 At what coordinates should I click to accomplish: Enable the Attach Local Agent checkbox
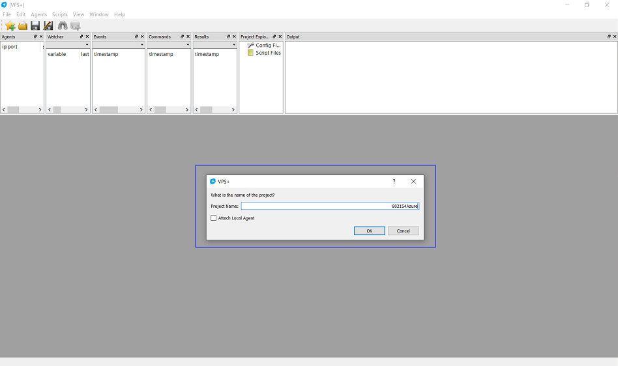click(x=214, y=218)
